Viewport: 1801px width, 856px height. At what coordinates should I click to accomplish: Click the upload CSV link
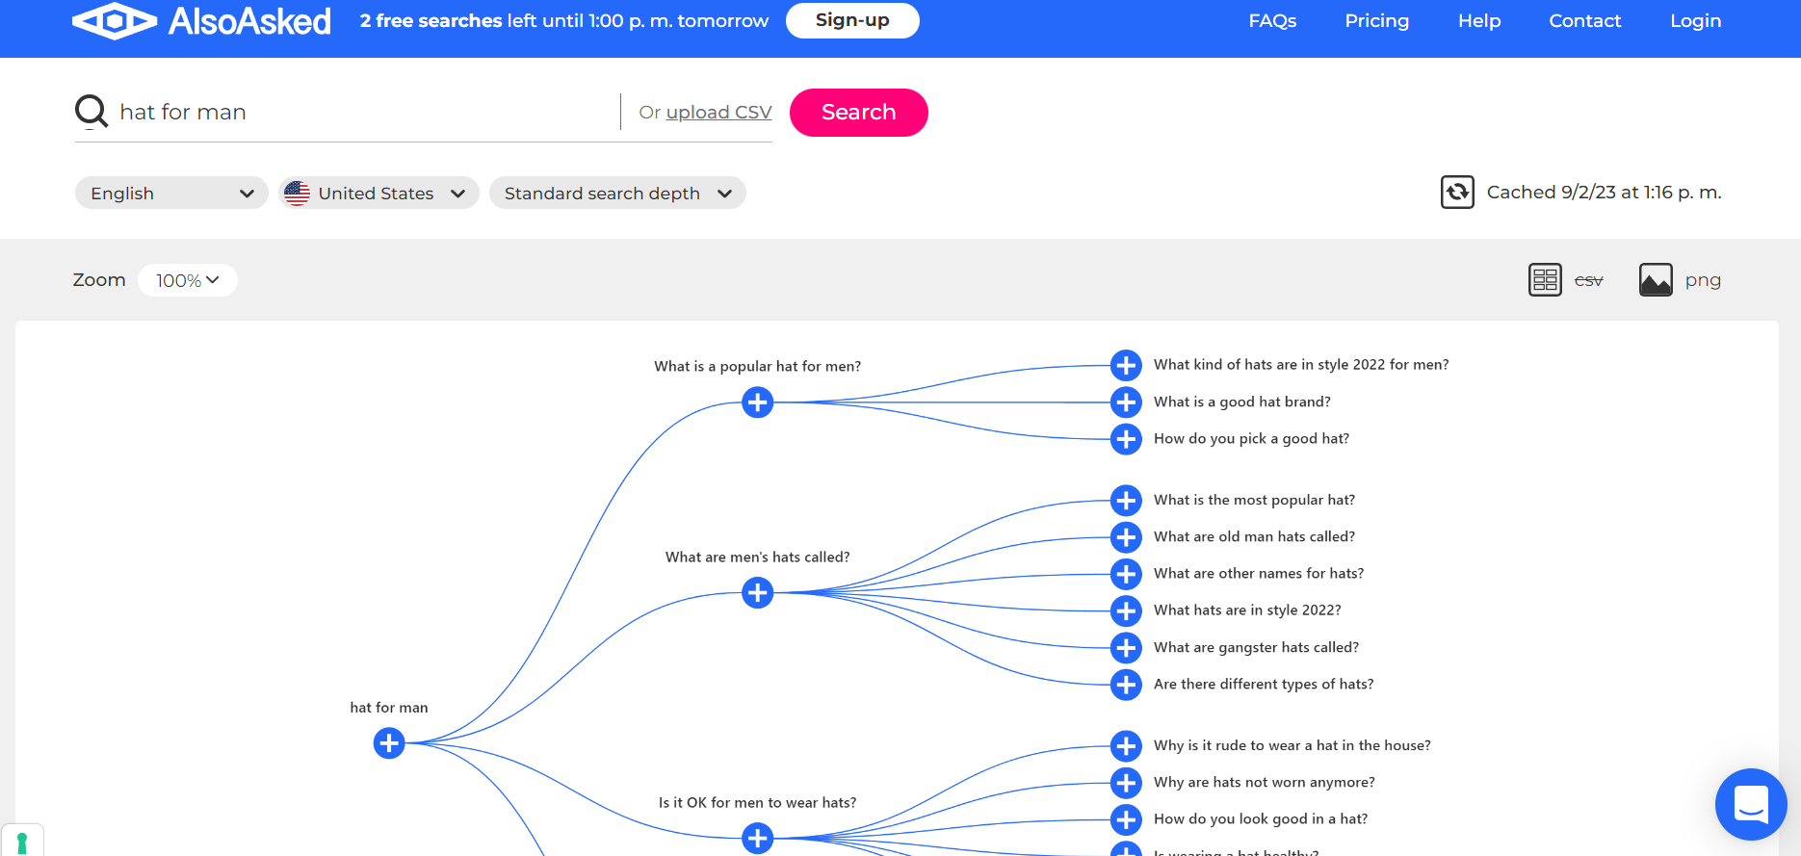719,113
